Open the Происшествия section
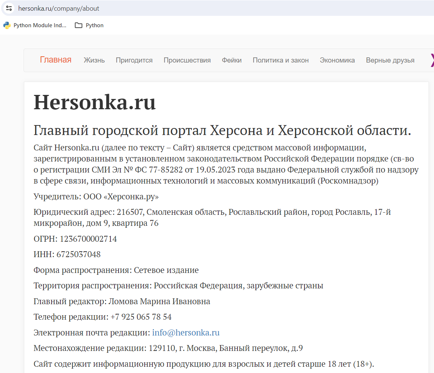434x373 pixels. 187,60
